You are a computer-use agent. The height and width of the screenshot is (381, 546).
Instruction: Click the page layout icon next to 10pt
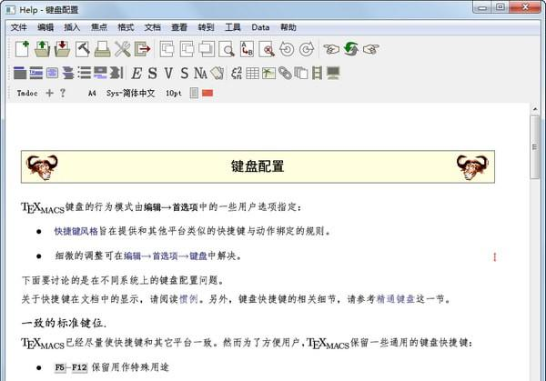pyautogui.click(x=194, y=93)
